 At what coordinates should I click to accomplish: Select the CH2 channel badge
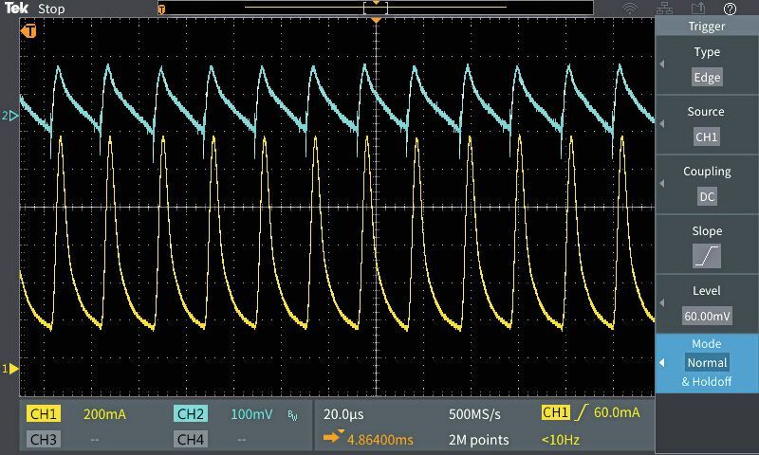pos(191,414)
